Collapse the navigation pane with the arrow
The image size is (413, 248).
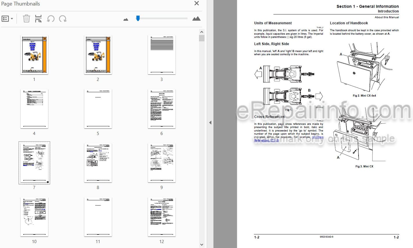pos(210,123)
